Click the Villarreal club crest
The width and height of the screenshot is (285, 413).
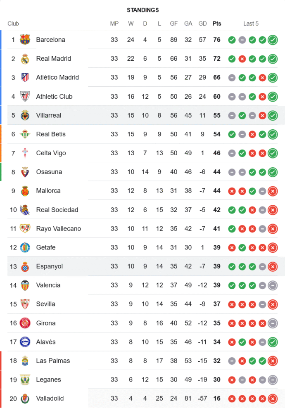[x=25, y=115]
